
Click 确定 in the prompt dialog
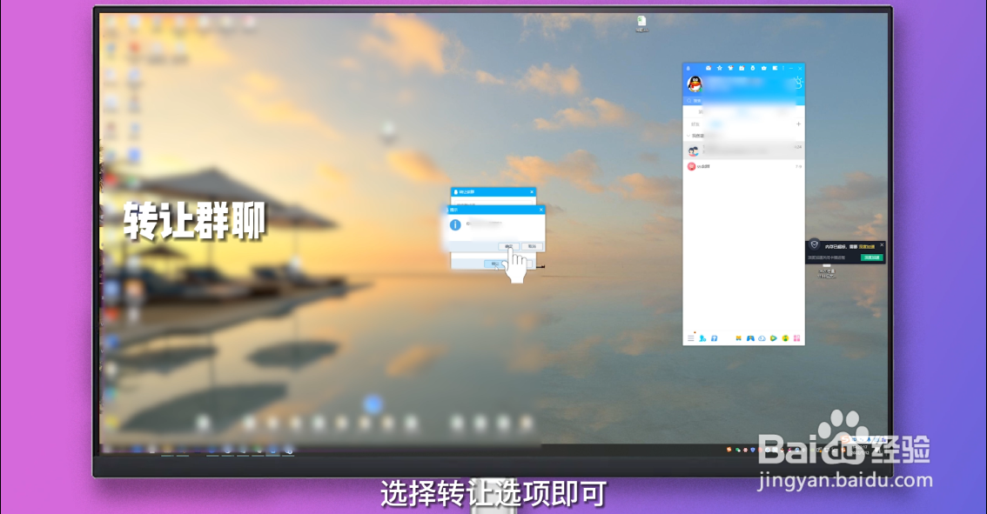point(509,246)
